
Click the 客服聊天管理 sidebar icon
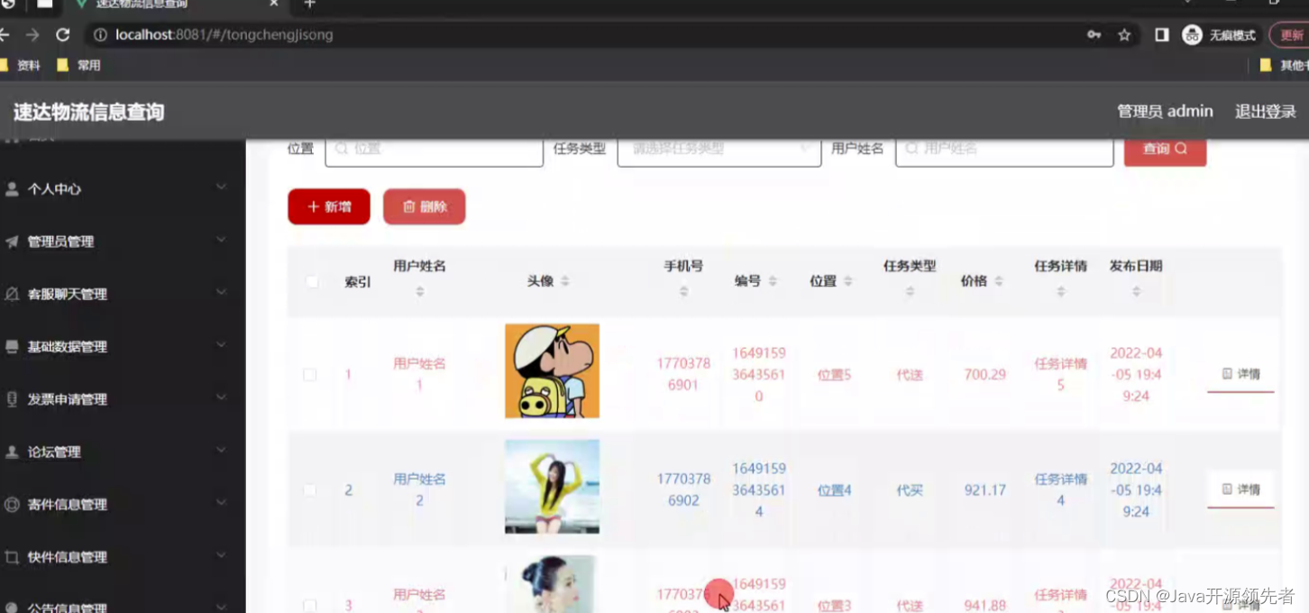click(12, 294)
